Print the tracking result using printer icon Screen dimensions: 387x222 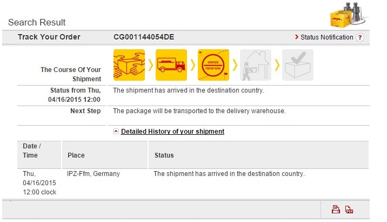point(336,210)
